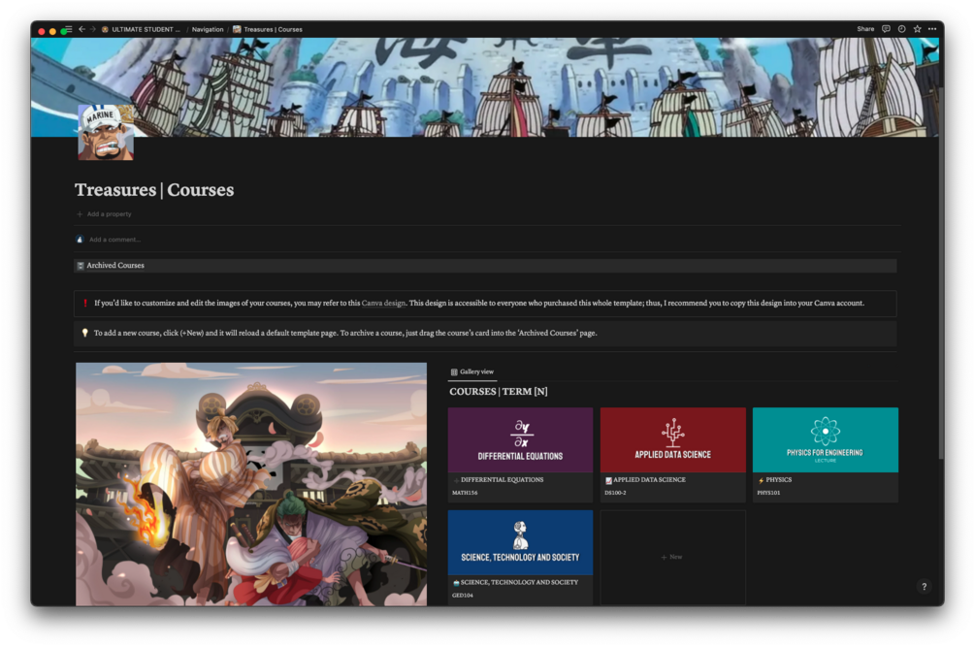The image size is (975, 647).
Task: Go forward with the right arrow
Action: [93, 29]
